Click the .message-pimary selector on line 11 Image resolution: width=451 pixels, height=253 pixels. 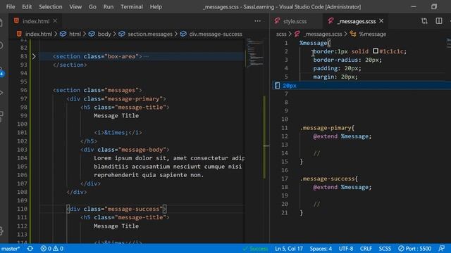(x=326, y=128)
